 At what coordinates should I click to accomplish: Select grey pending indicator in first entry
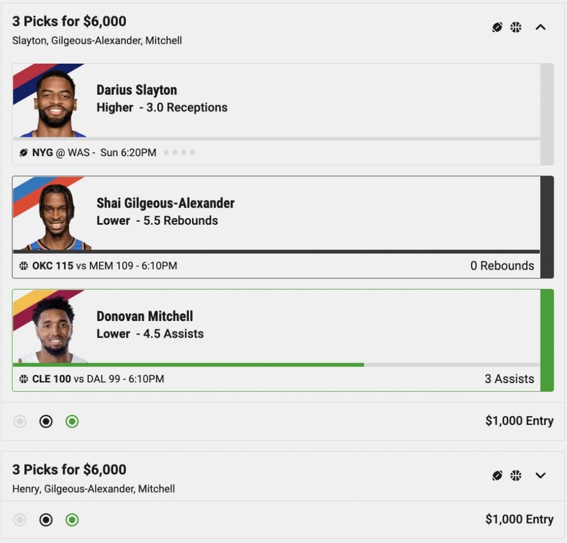click(20, 422)
